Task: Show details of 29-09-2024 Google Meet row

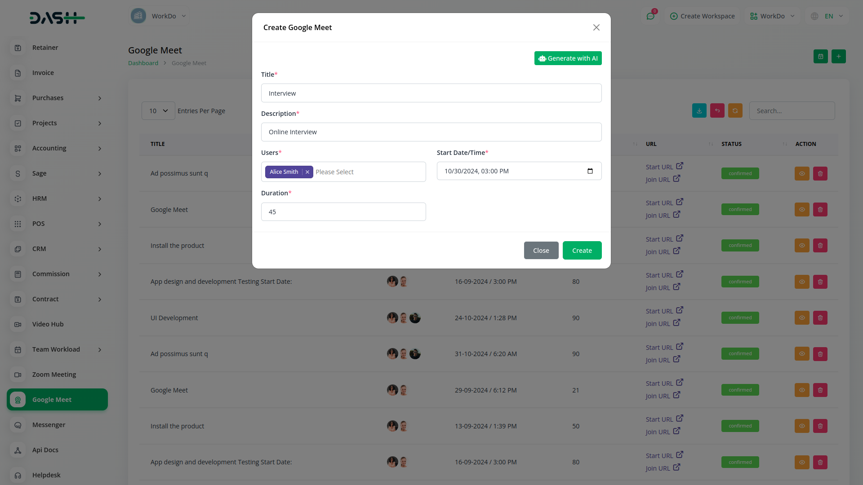Action: 801,390
